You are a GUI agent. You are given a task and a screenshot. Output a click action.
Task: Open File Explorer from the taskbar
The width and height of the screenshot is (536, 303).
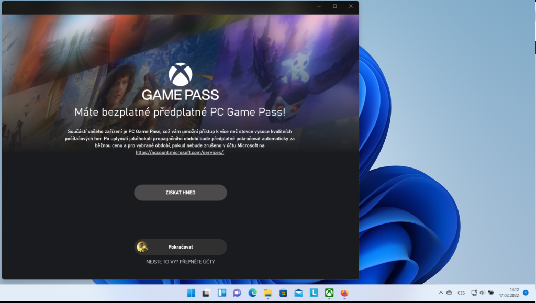click(267, 293)
